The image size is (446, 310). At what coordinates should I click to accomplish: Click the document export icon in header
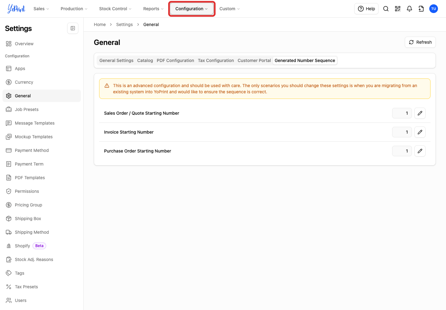click(421, 9)
